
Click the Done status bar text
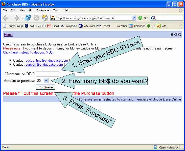pyautogui.click(x=5, y=147)
